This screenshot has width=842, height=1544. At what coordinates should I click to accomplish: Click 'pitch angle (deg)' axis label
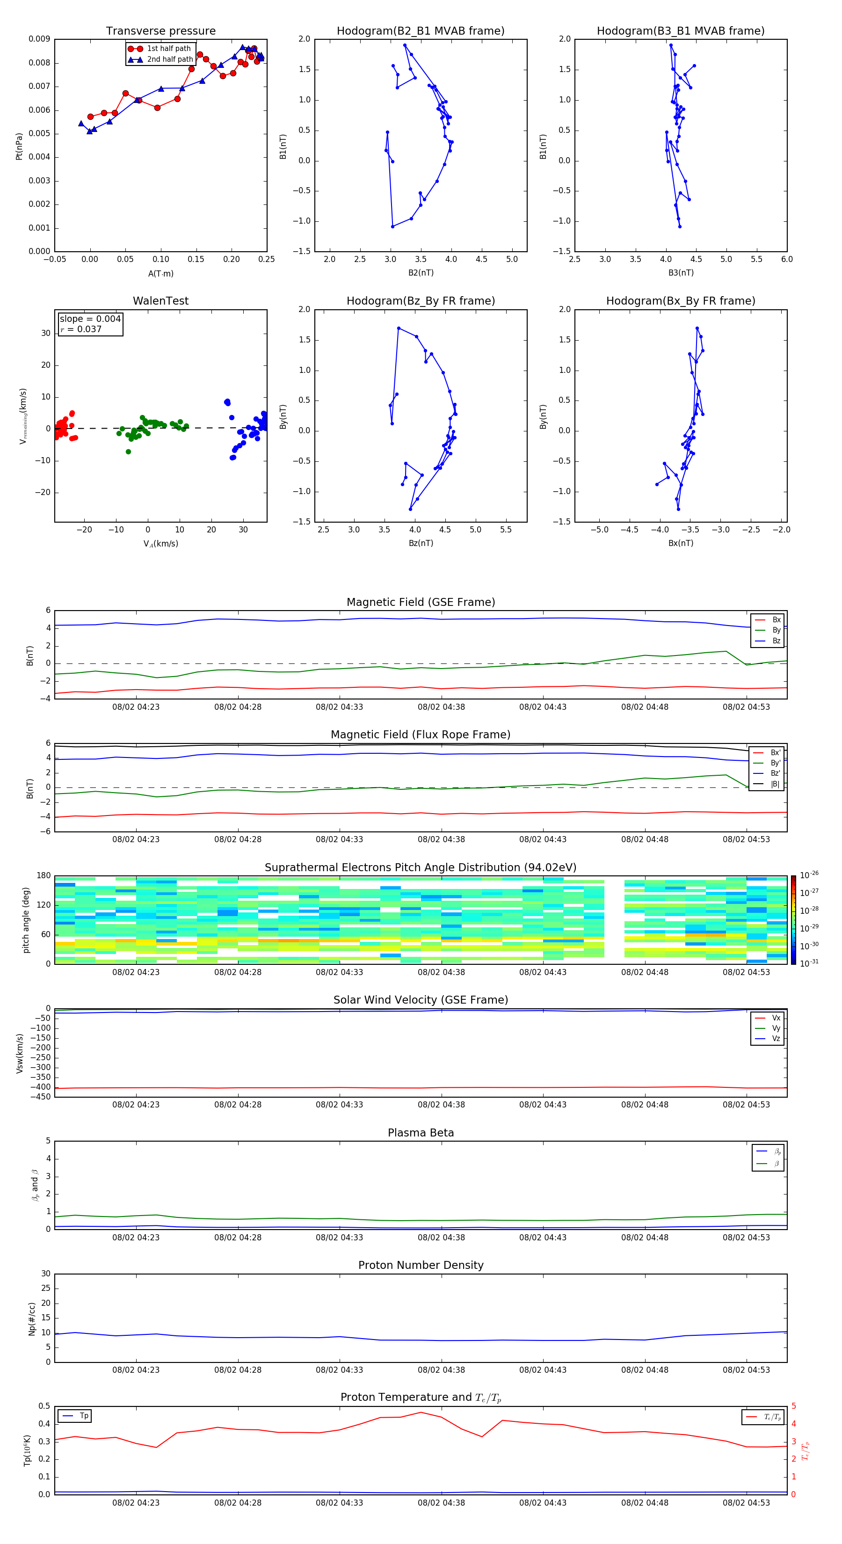point(26,920)
